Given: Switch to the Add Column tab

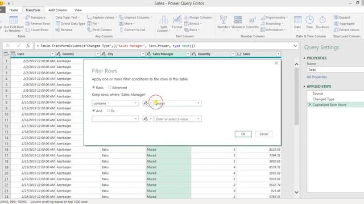Looking at the screenshot, I should tap(57, 10).
